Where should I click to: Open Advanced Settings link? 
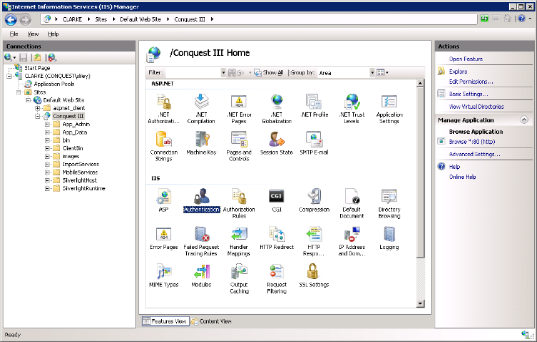[474, 154]
